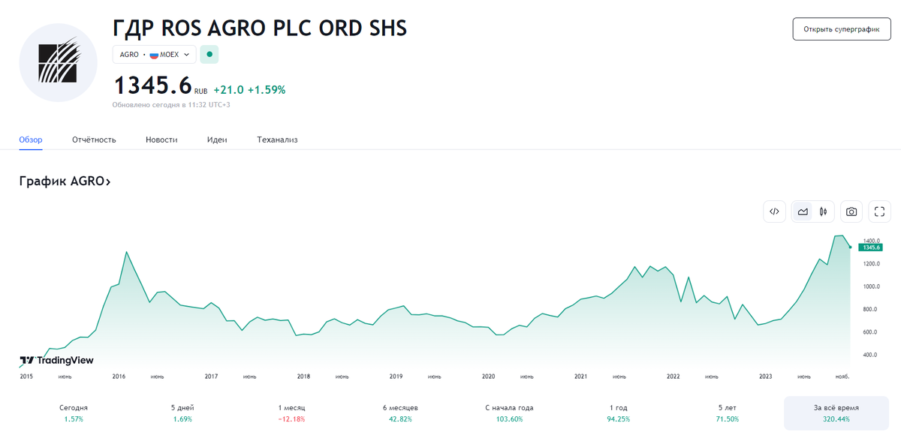Go to the Идеи tab
Screen dimensions: 901x435
coord(217,139)
